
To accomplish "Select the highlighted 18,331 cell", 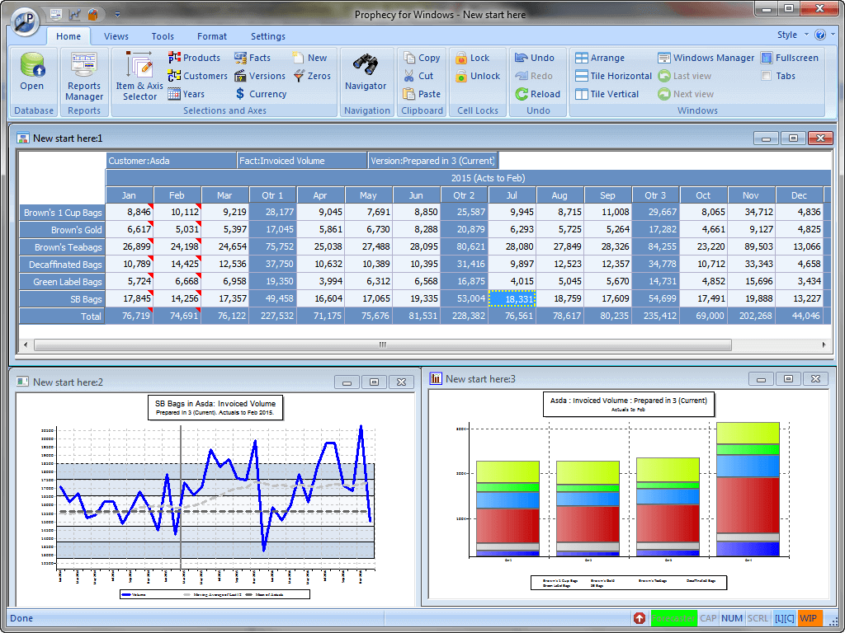I will pyautogui.click(x=512, y=299).
